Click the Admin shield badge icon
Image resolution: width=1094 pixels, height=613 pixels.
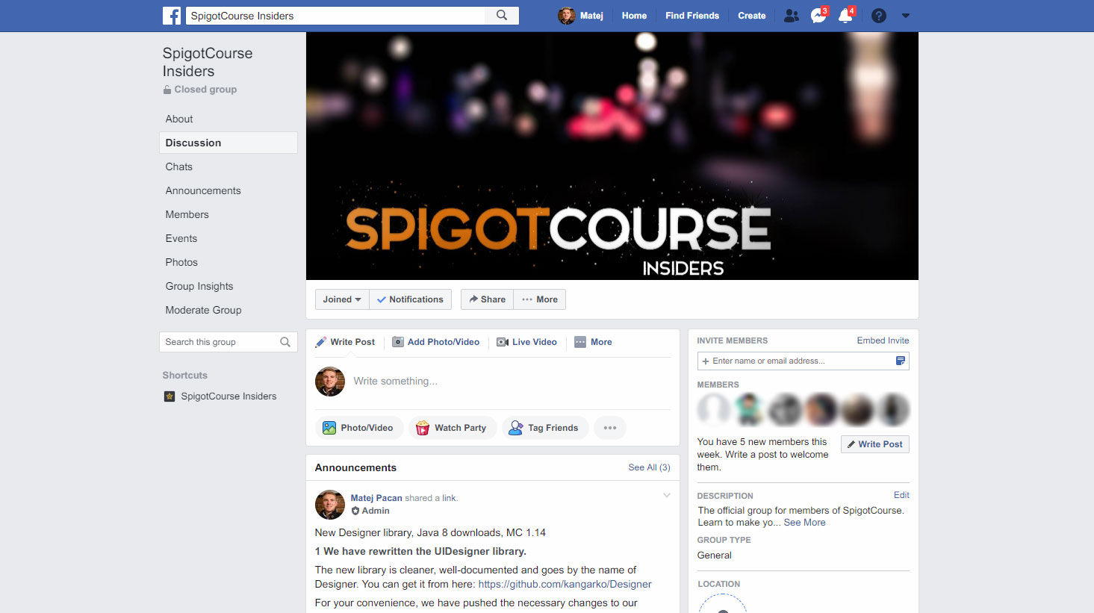[355, 511]
